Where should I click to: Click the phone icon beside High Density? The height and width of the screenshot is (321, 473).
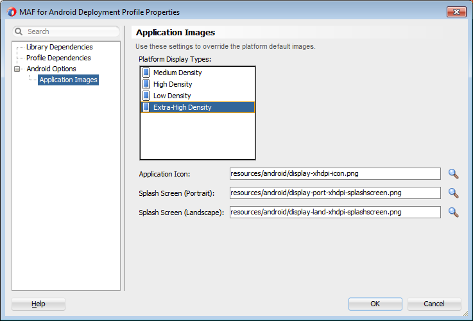coord(146,84)
